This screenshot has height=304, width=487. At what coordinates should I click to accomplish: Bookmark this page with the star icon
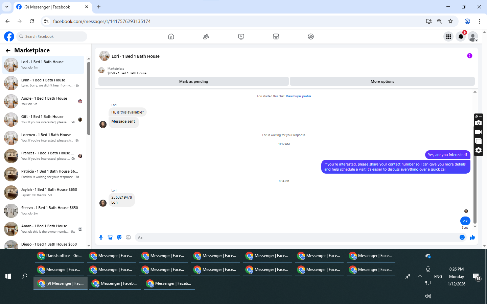(450, 21)
